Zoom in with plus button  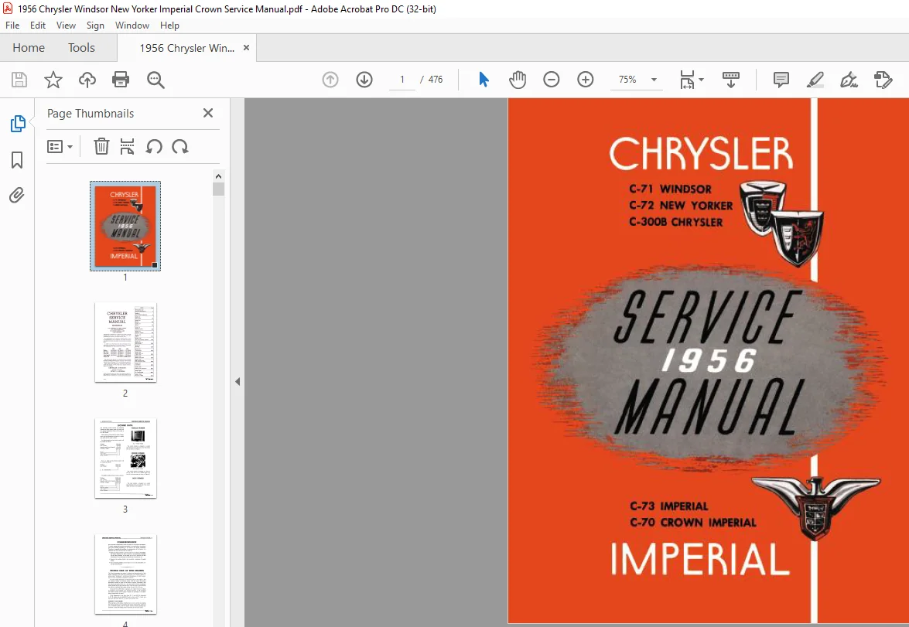click(586, 80)
